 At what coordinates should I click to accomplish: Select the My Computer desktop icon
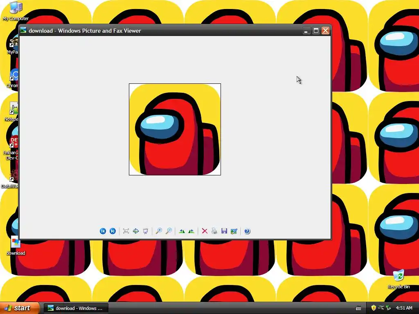[x=16, y=11]
